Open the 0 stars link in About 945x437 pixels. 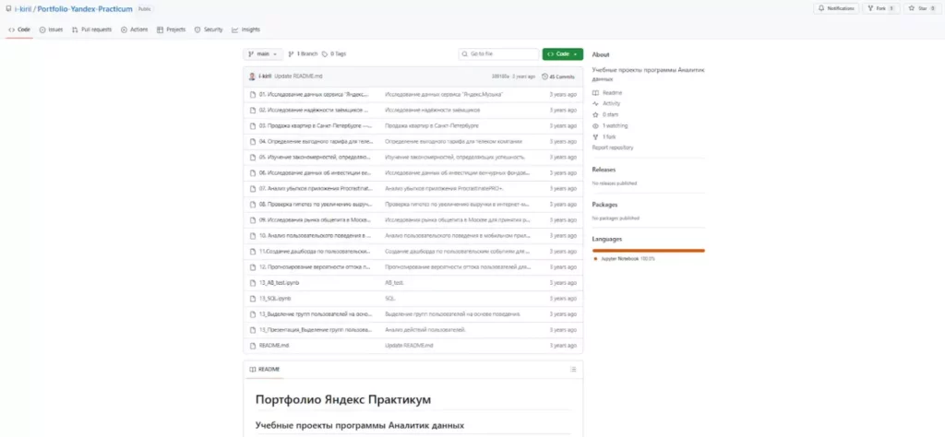605,114
